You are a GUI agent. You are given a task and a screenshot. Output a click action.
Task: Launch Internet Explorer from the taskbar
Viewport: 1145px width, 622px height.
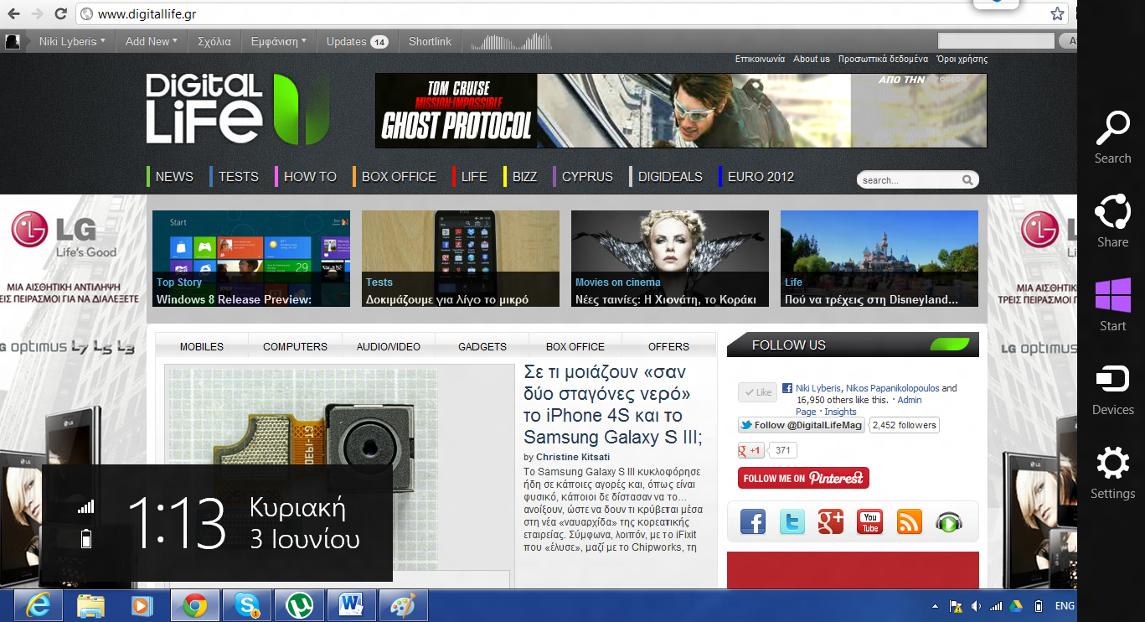tap(40, 605)
